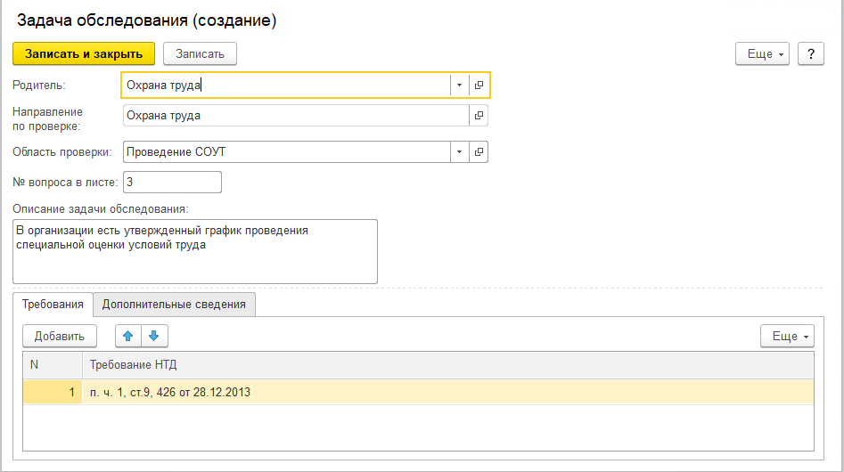Open the Область проверки linked item icon
Screen dimensions: 844x472
[479, 152]
